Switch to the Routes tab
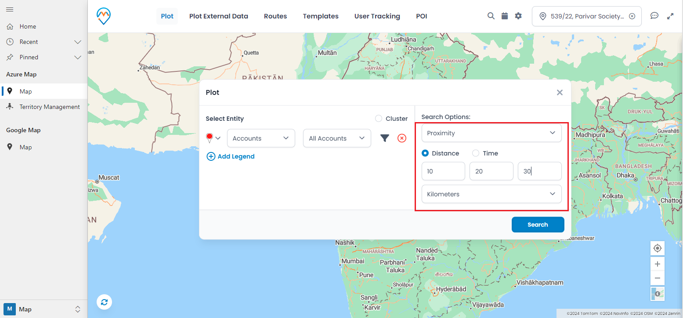The image size is (683, 318). click(275, 16)
